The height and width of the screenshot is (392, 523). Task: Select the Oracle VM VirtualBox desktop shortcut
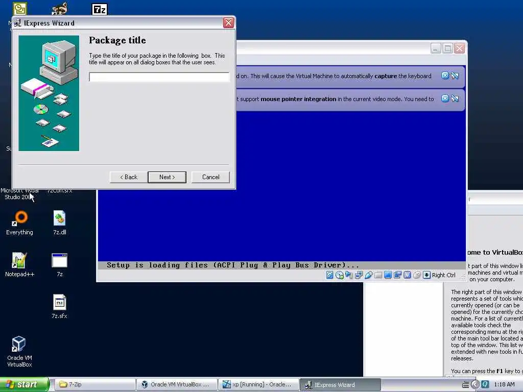pyautogui.click(x=20, y=352)
